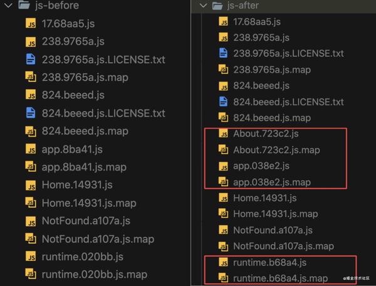Open 238.9765a.js in js-after
The height and width of the screenshot is (286, 376).
[x=261, y=38]
